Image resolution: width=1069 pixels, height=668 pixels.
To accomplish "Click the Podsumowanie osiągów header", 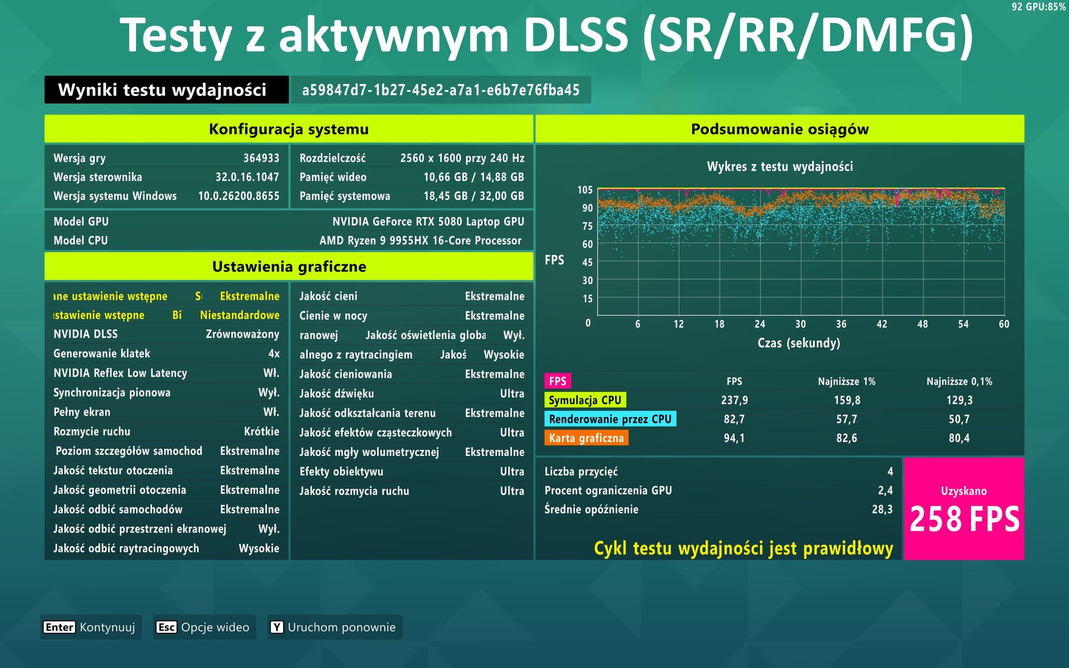I will (x=779, y=129).
